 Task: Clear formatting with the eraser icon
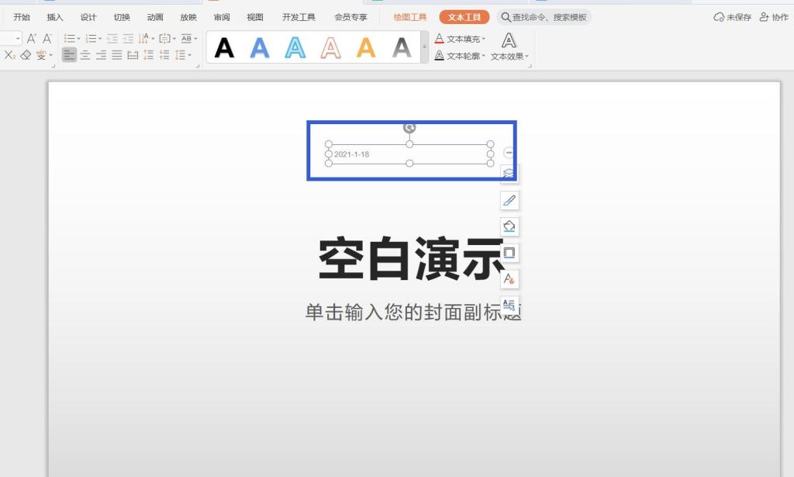(x=26, y=54)
